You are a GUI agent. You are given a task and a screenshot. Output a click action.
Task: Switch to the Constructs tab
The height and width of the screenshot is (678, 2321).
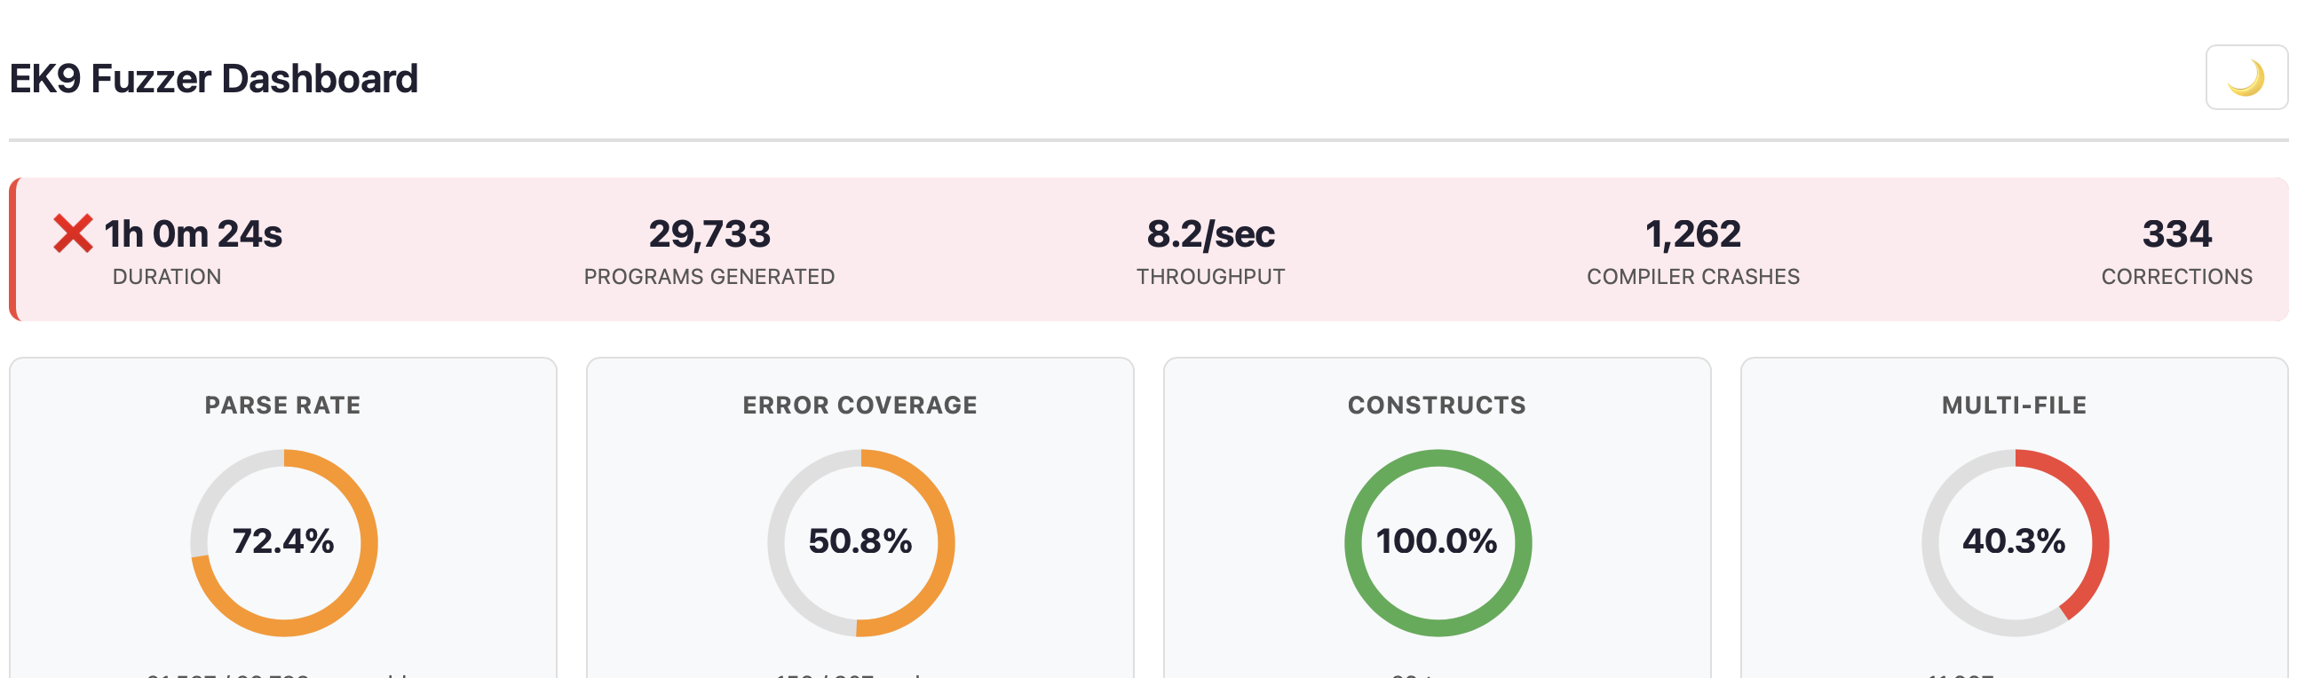1437,405
